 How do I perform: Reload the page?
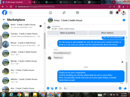click(11, 7)
